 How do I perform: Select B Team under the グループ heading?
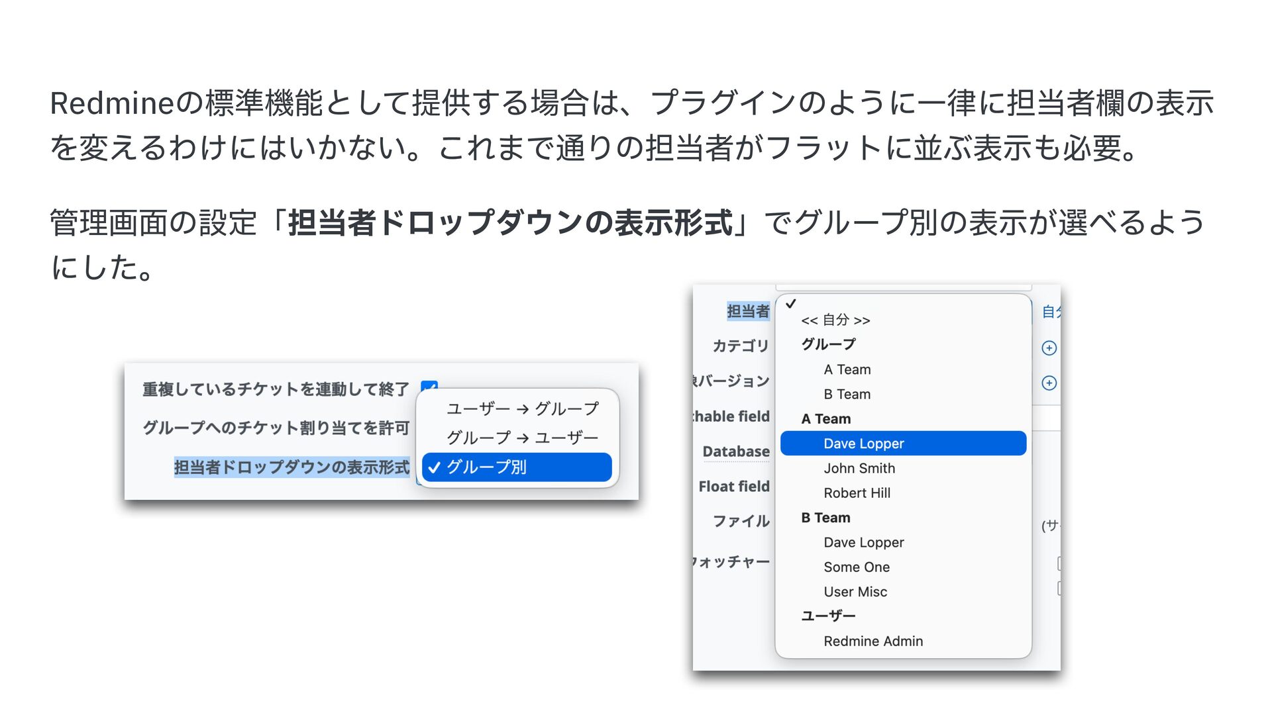847,395
